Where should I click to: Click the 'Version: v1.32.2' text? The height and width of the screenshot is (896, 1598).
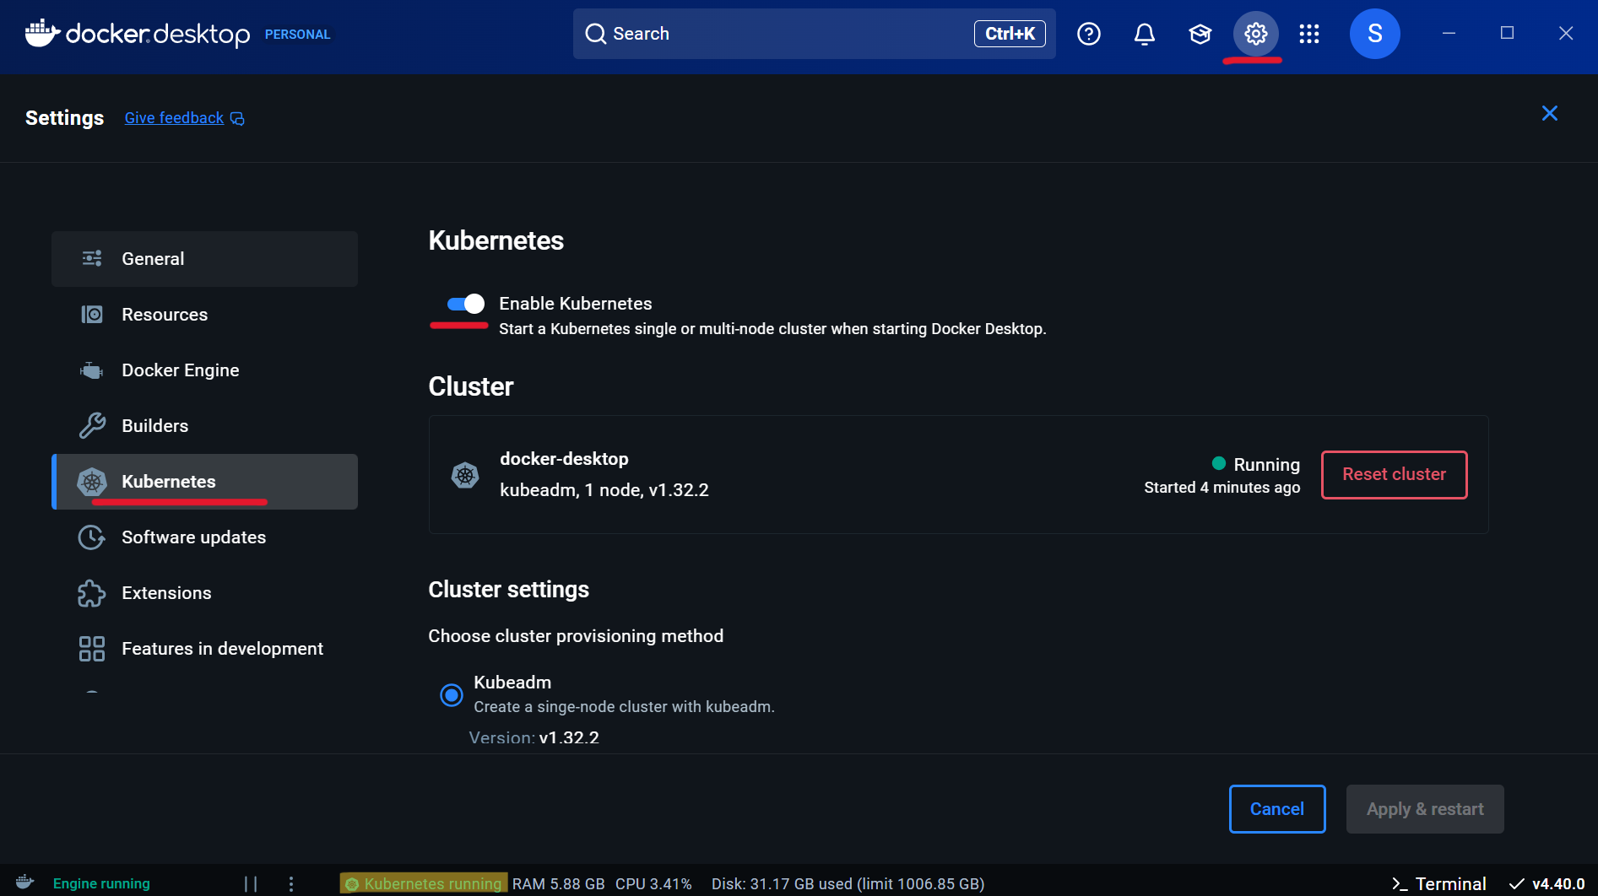[534, 737]
